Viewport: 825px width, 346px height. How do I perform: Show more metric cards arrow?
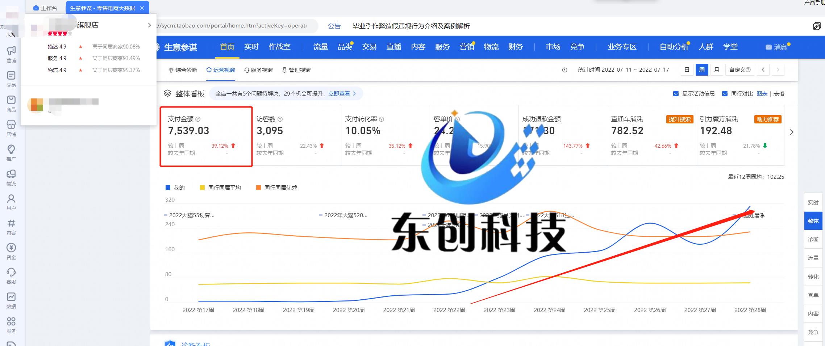point(791,132)
